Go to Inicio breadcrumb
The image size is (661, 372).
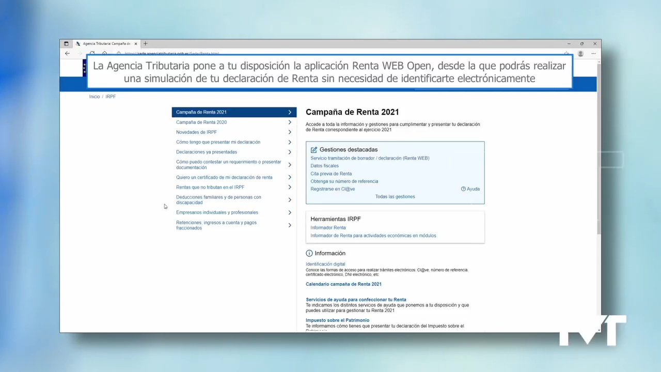[95, 97]
